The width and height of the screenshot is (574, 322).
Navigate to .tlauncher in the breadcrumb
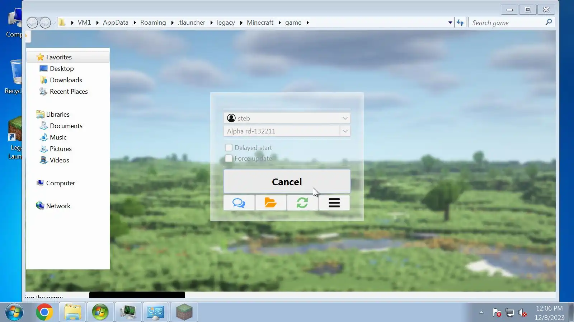tap(192, 23)
